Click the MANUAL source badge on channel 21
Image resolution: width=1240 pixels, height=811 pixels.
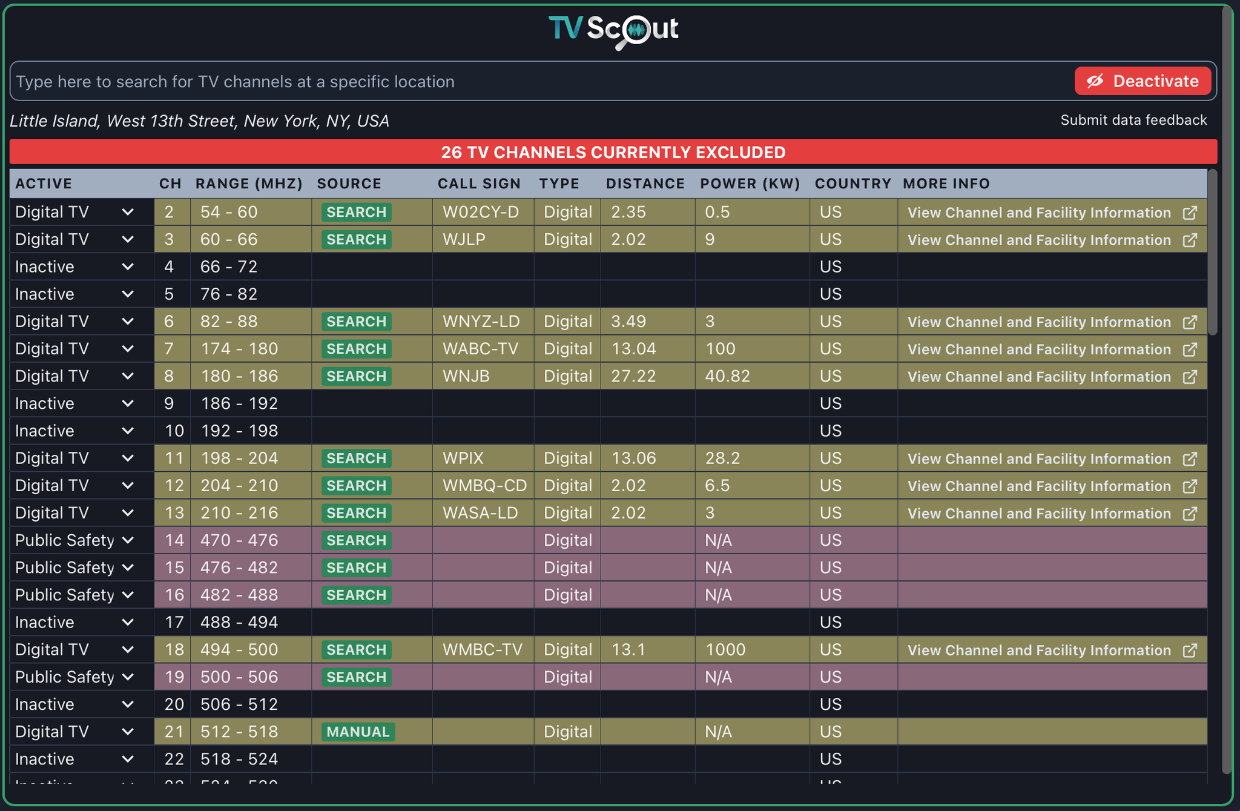[x=358, y=732]
